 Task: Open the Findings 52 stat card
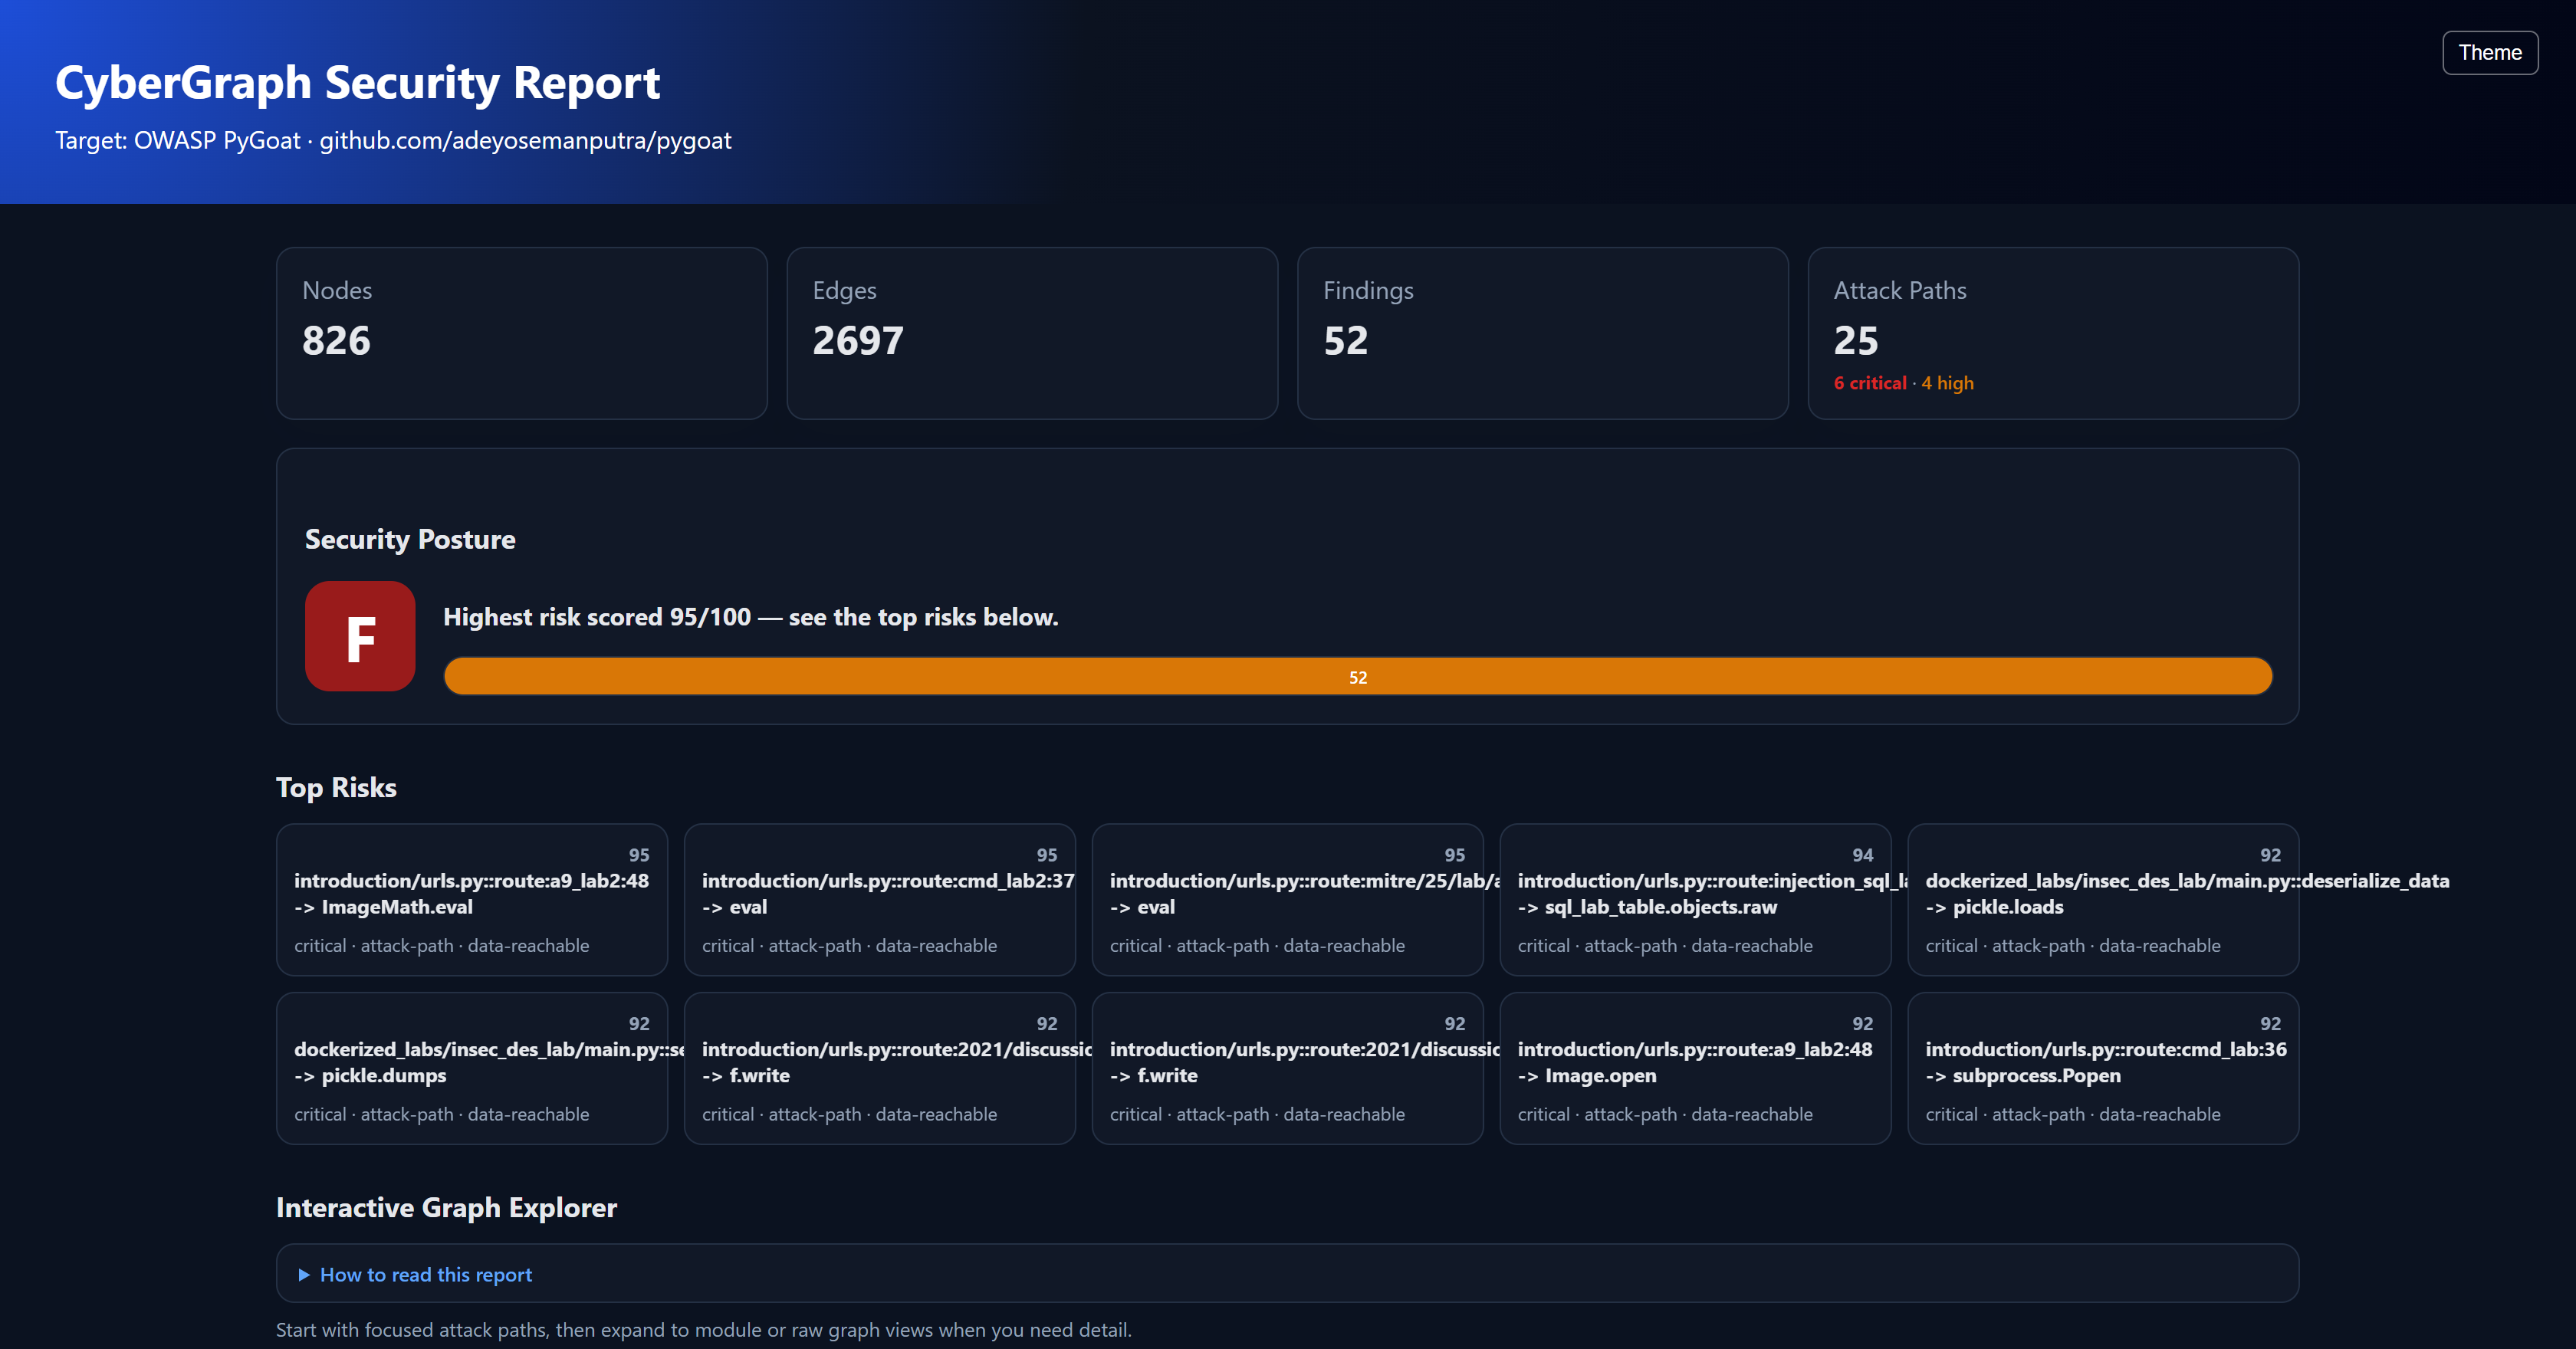pos(1542,333)
